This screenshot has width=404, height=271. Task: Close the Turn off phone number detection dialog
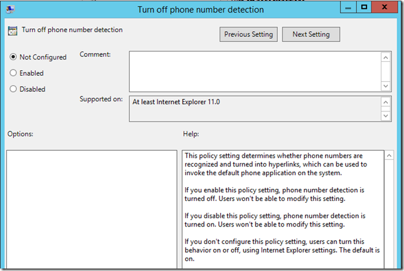pos(385,8)
